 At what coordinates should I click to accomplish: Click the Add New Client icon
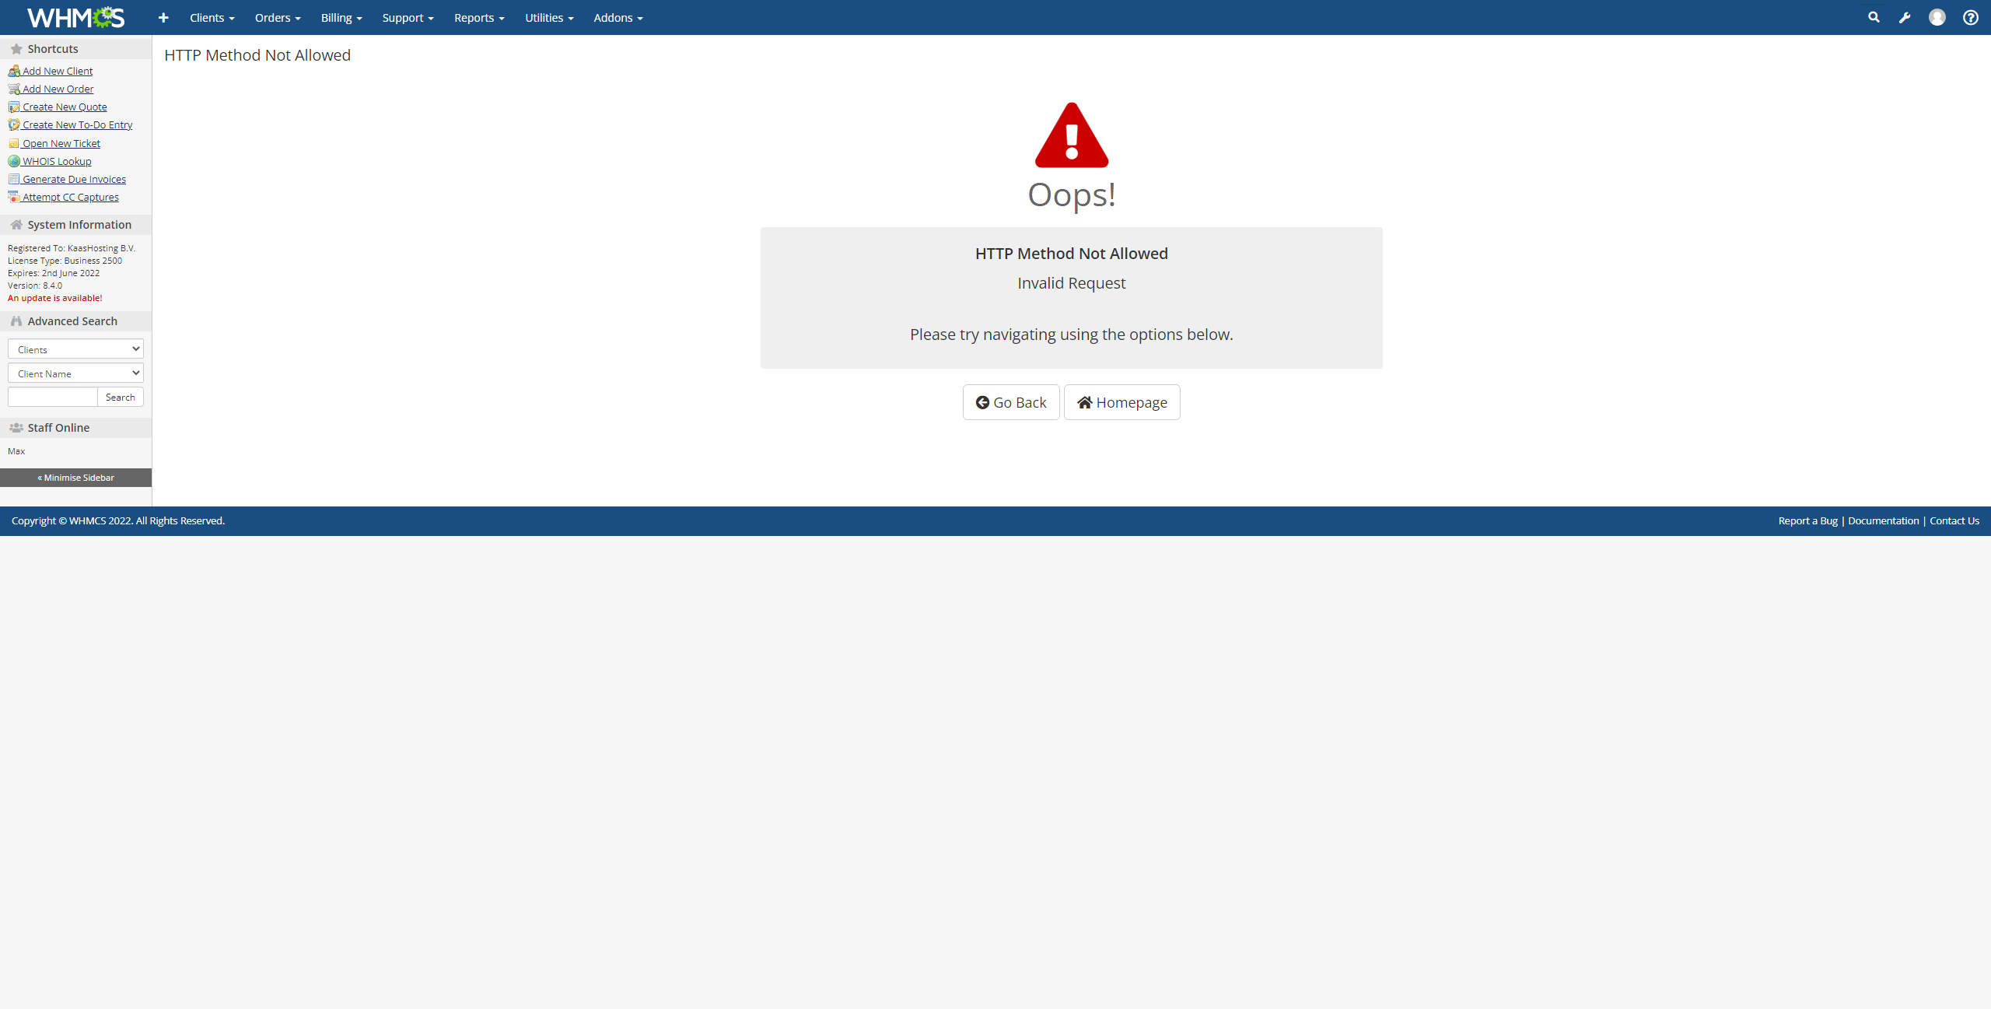[x=14, y=71]
